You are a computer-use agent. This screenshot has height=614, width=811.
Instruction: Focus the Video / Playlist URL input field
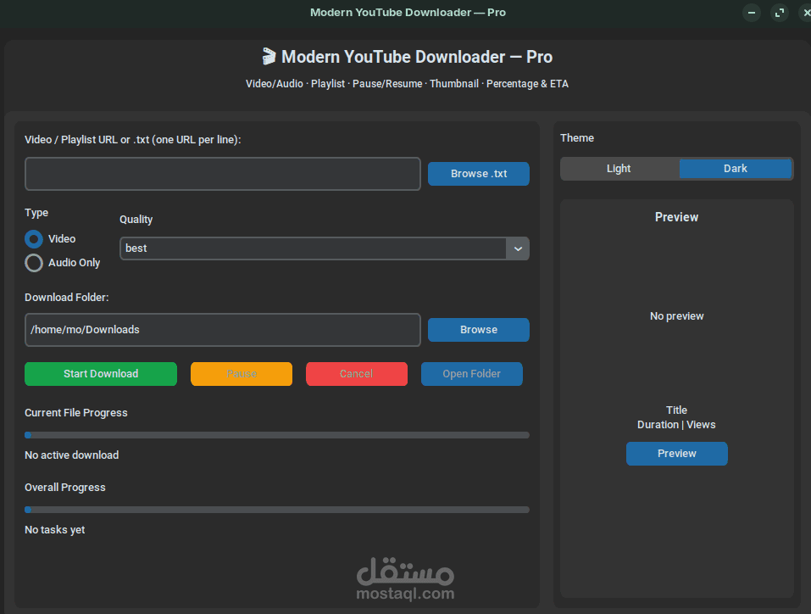tap(222, 174)
